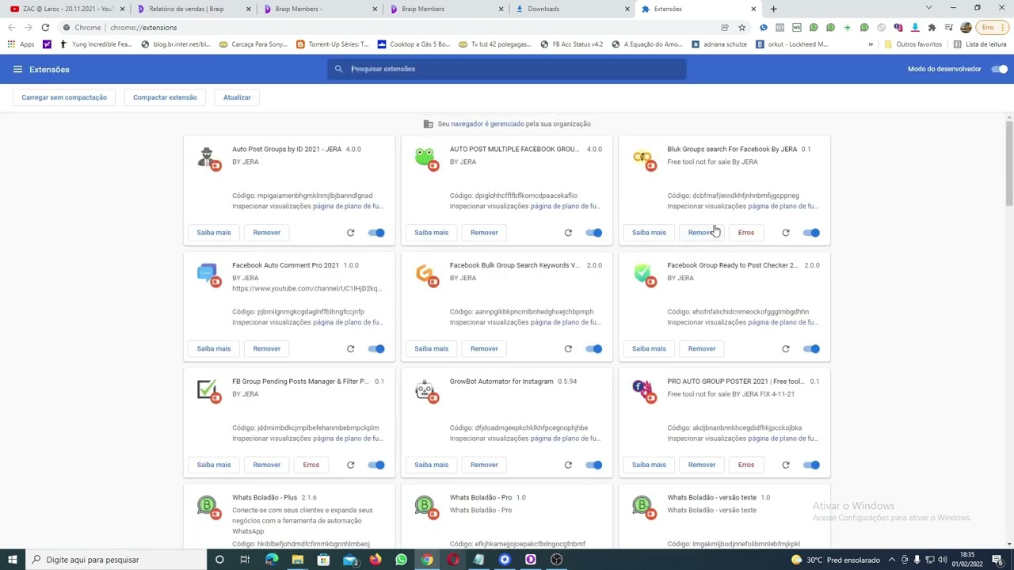Reload GrowBot Automator for Instagram extension

tap(568, 465)
